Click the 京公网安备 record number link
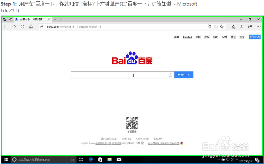 (163, 143)
